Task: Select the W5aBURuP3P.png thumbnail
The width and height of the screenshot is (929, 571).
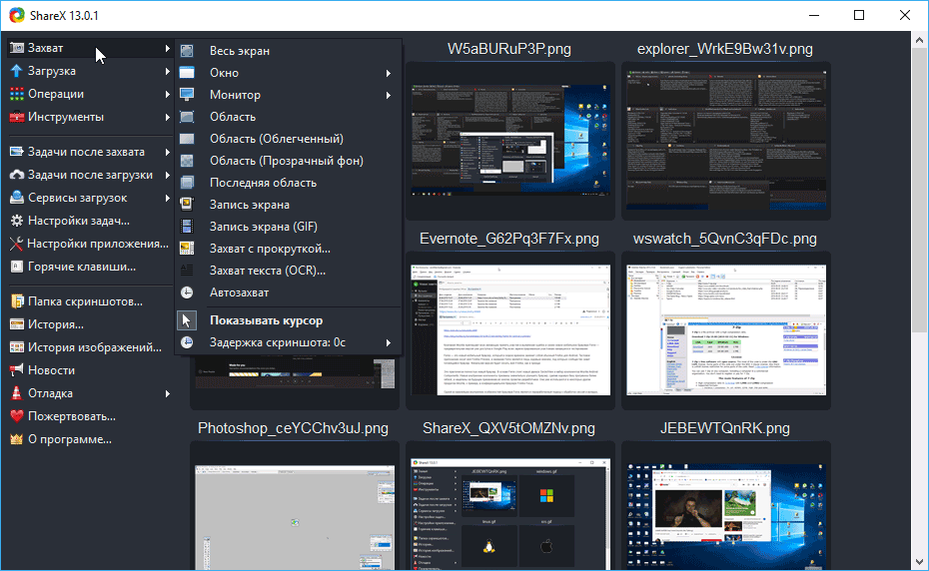Action: [510, 141]
